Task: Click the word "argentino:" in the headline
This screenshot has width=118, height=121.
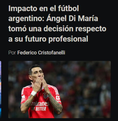Action: click(26, 19)
